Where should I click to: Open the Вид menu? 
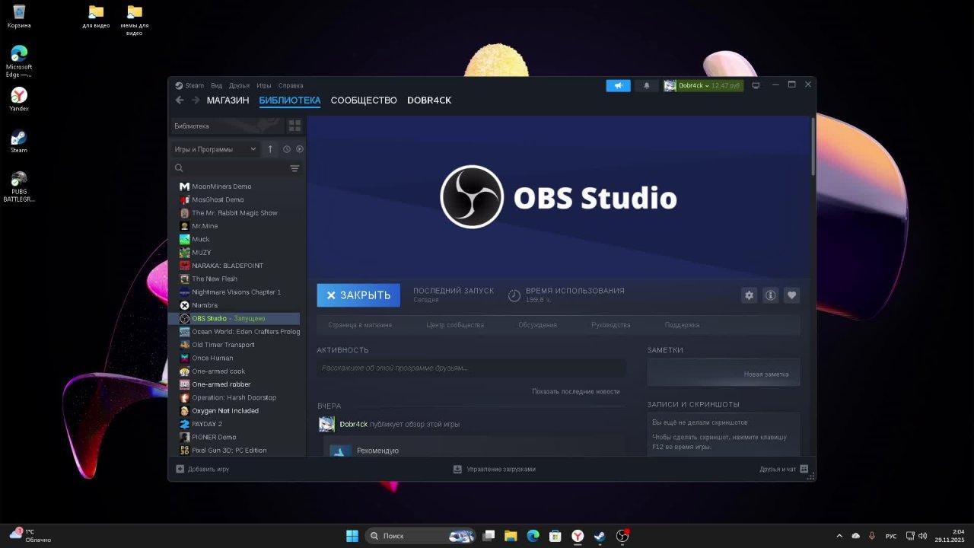click(217, 86)
